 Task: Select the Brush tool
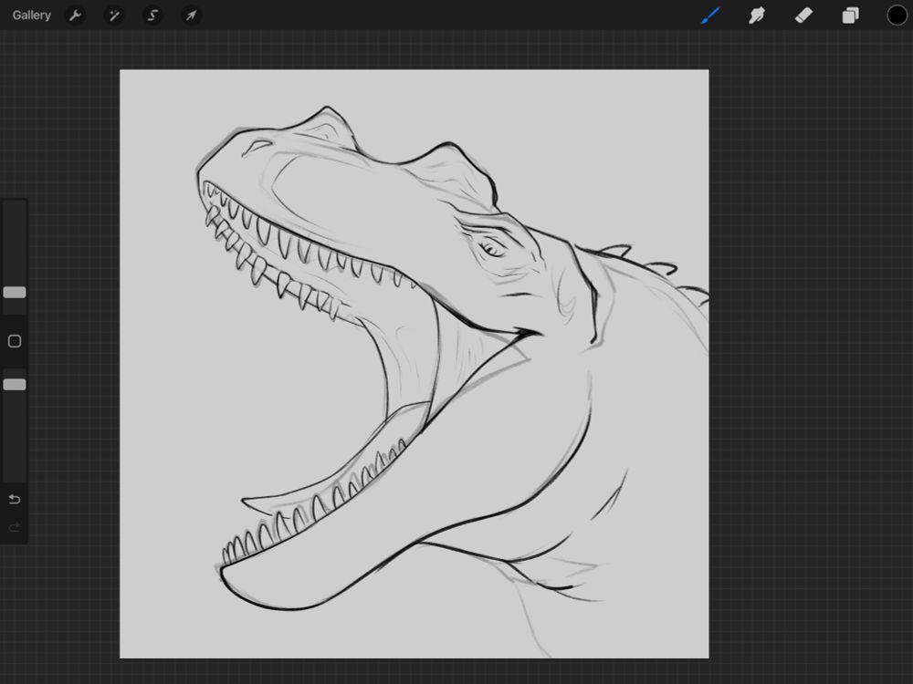[x=710, y=16]
